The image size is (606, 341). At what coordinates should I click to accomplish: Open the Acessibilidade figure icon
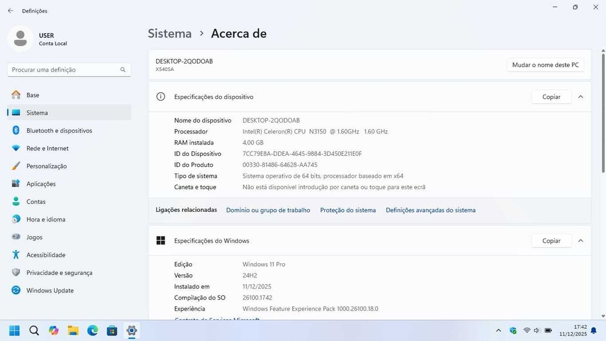pyautogui.click(x=16, y=255)
